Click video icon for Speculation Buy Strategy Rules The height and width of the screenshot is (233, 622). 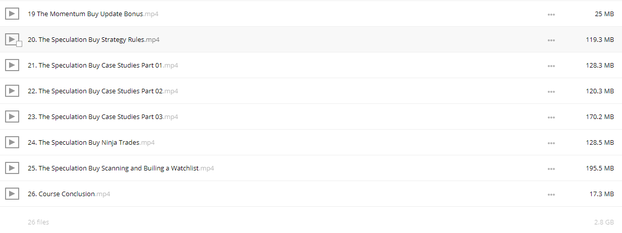click(x=12, y=39)
